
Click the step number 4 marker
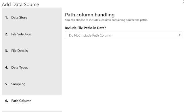tap(7, 67)
